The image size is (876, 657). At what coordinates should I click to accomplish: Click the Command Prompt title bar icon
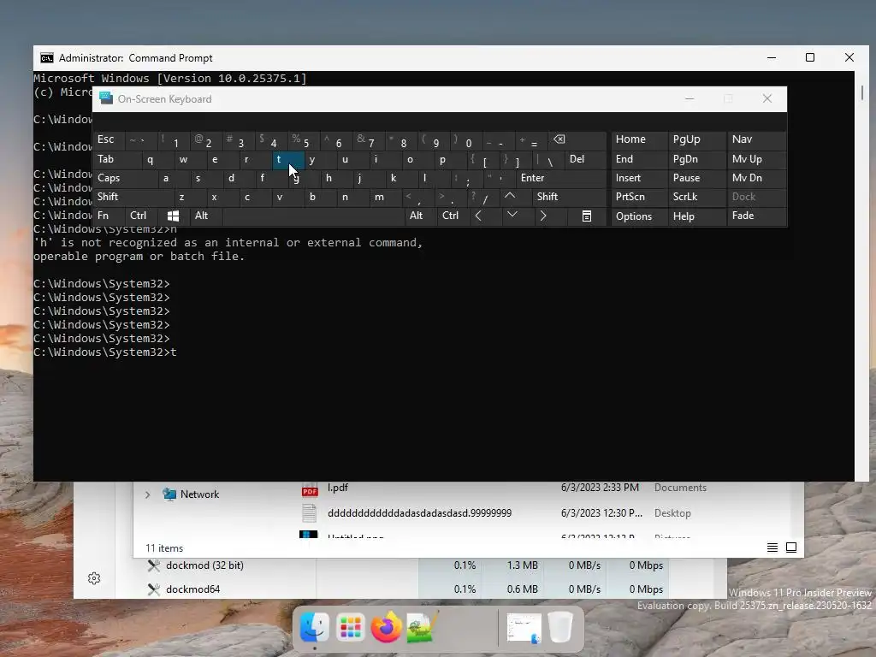[x=47, y=58]
